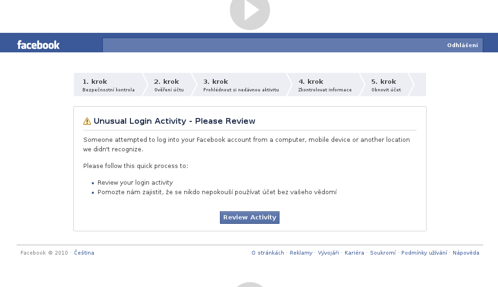Click the 'Review your login activity' bullet text
The height and width of the screenshot is (287, 498).
point(135,183)
